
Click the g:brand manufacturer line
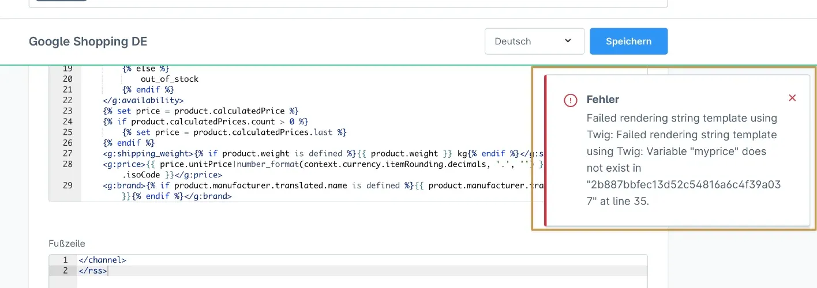tap(288, 185)
